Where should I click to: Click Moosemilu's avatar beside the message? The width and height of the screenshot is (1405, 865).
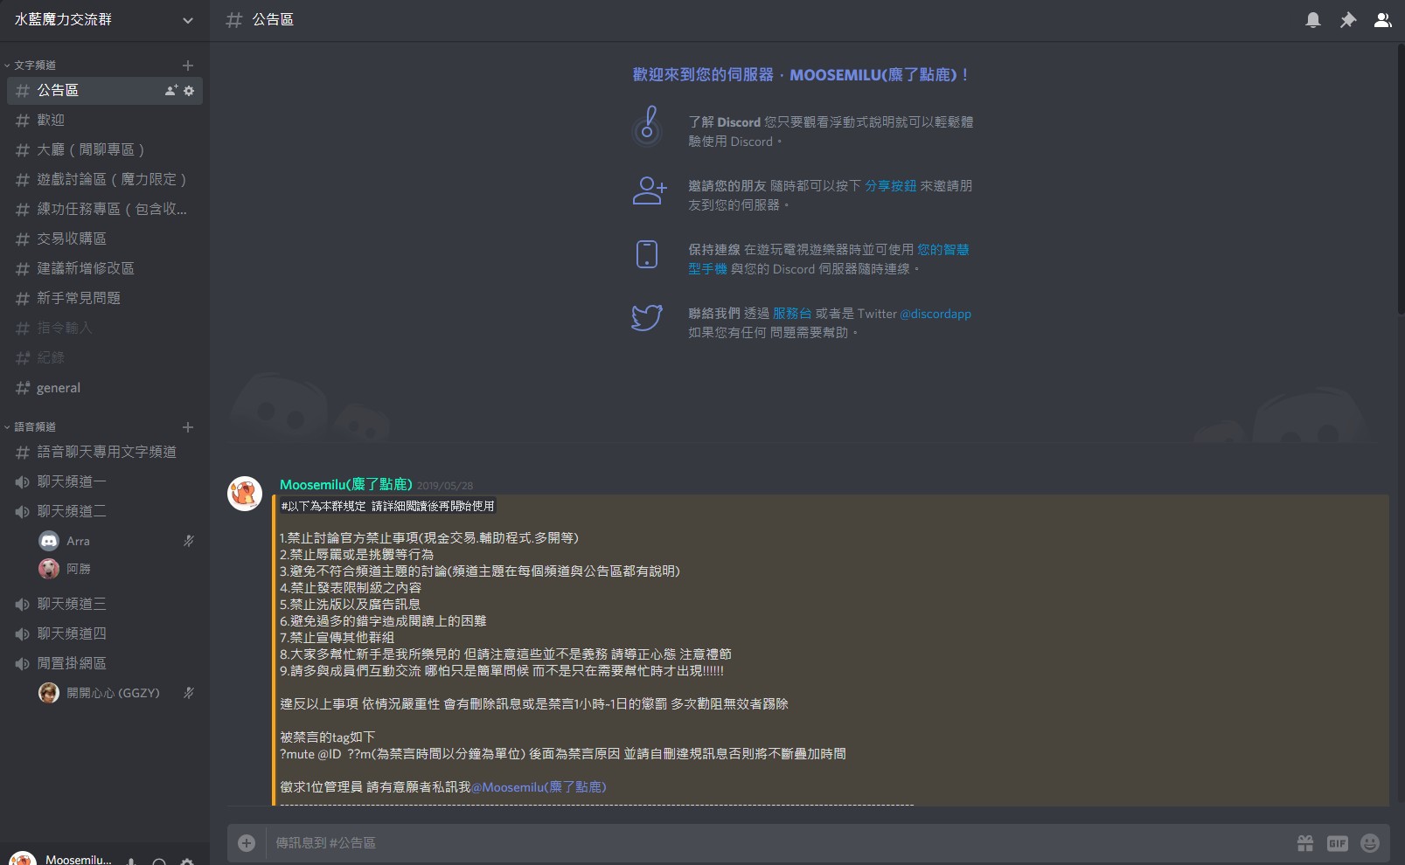click(x=245, y=494)
